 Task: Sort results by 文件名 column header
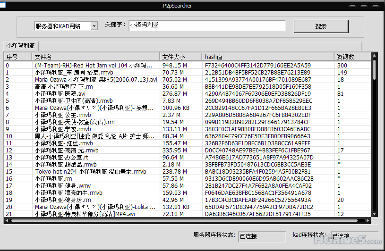[x=95, y=57]
